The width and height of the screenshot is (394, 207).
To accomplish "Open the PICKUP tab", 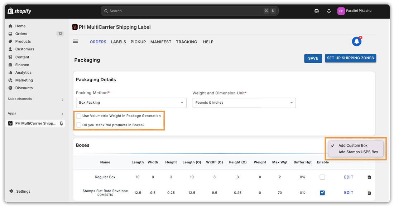I will click(138, 42).
